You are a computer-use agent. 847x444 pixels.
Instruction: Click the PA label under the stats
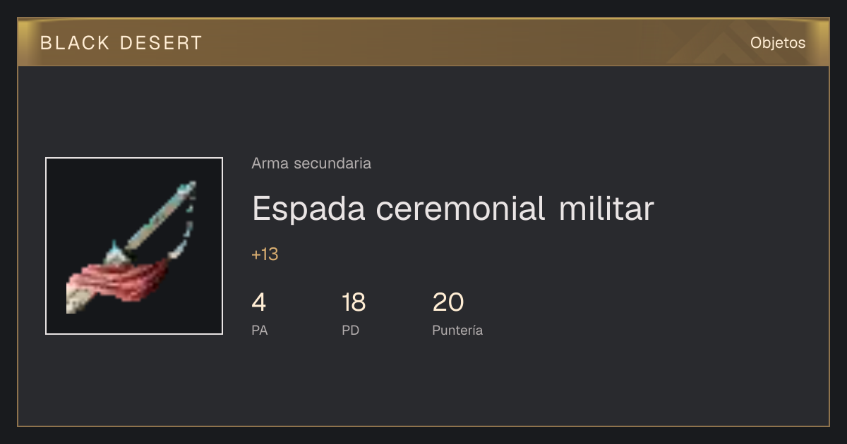pyautogui.click(x=260, y=330)
